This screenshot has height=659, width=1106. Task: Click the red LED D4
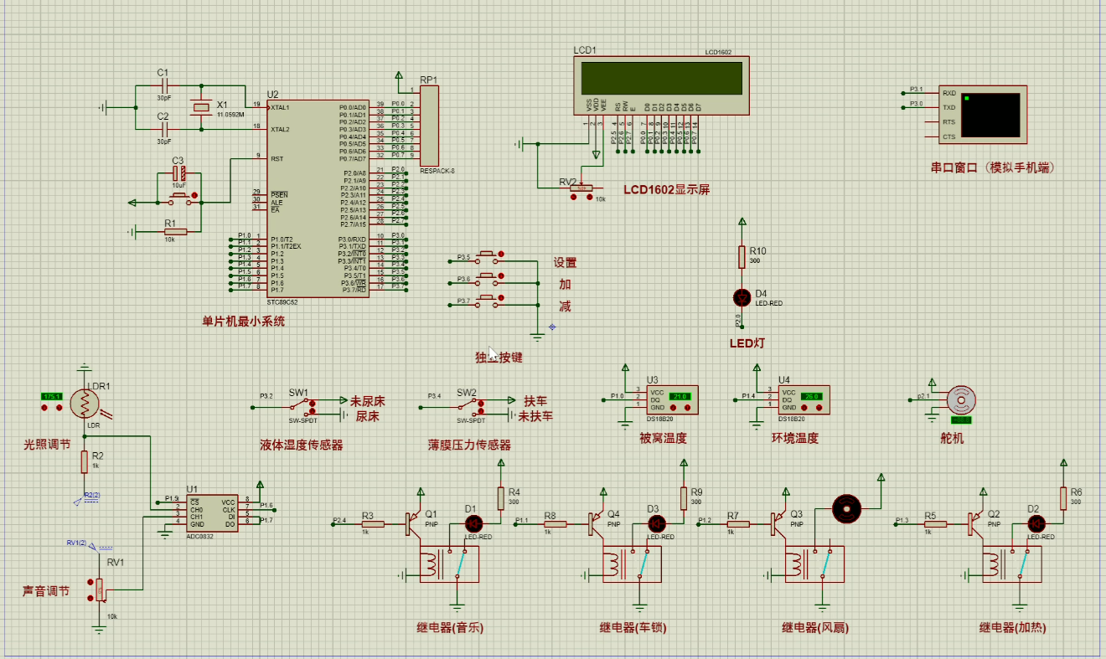pos(741,296)
